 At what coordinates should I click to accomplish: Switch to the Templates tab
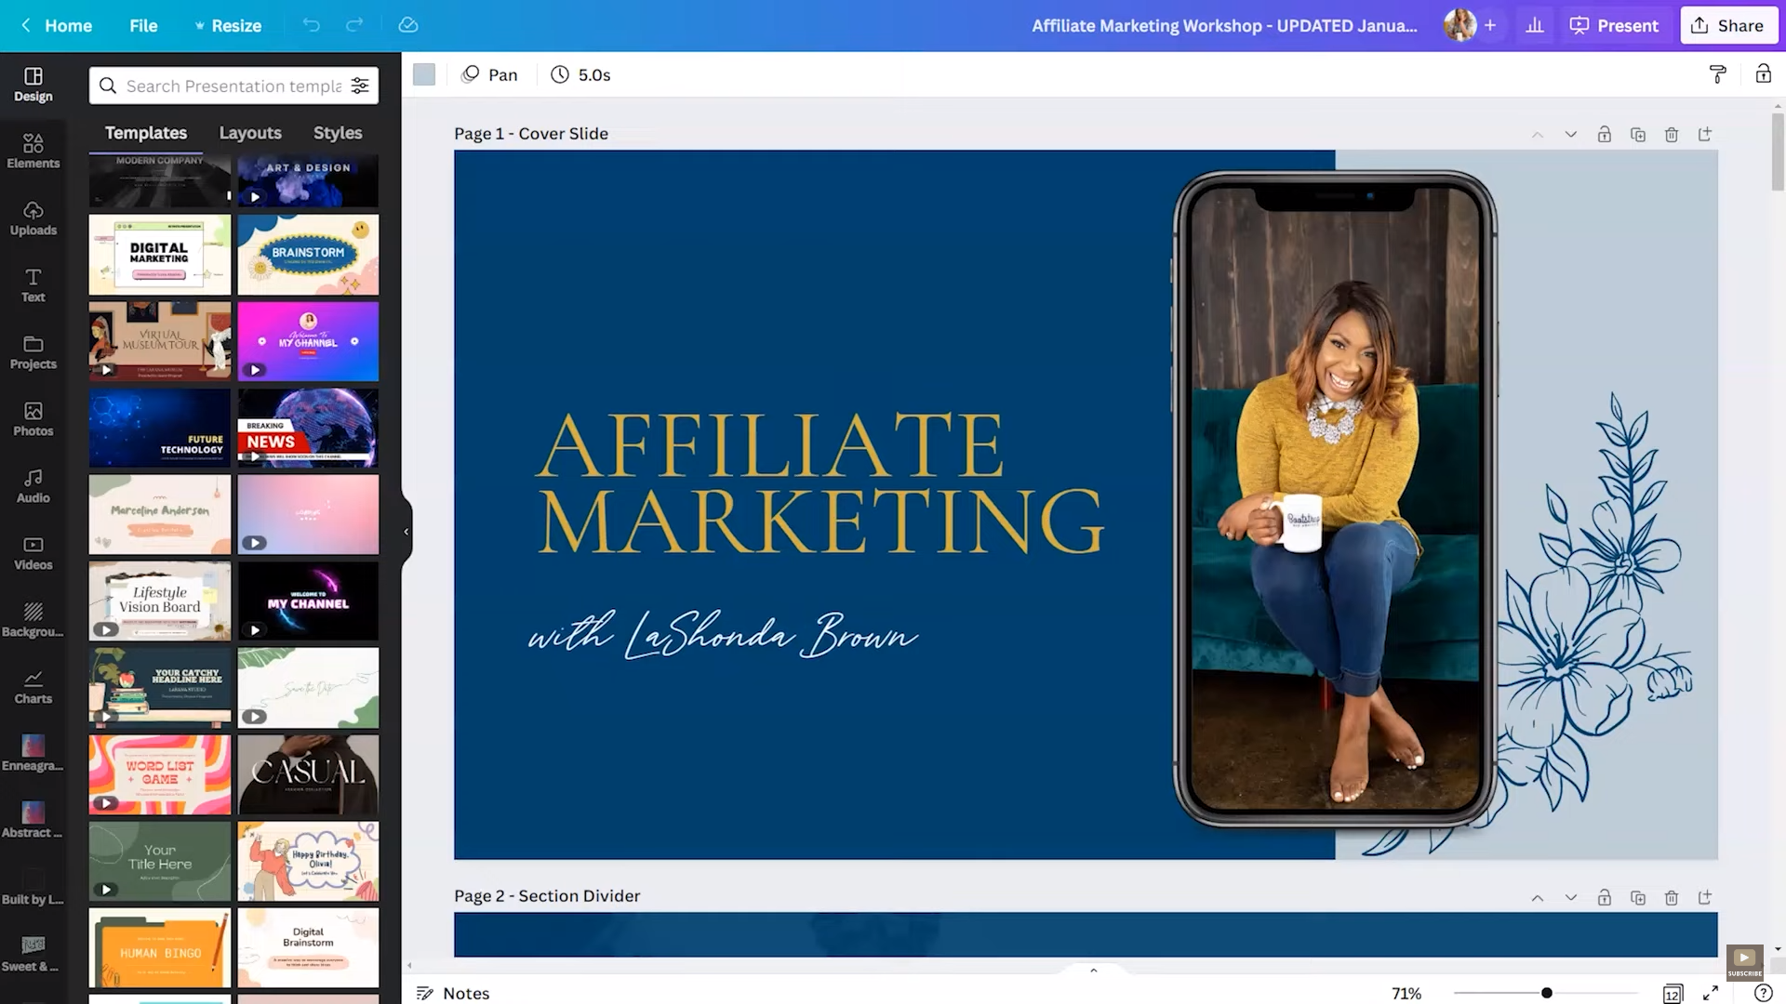click(x=146, y=133)
